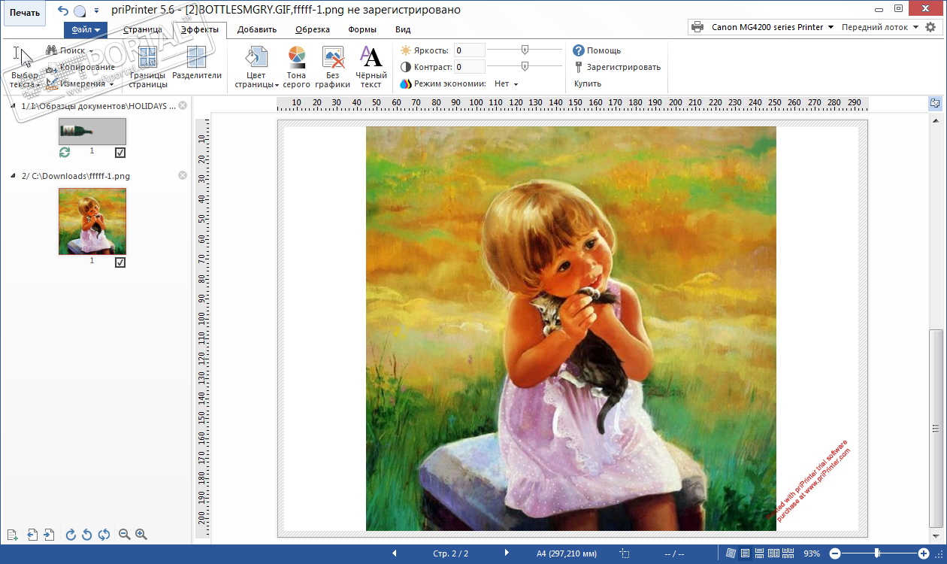Close the fffff-1.png document from the list
This screenshot has height=564, width=947.
coord(182,175)
